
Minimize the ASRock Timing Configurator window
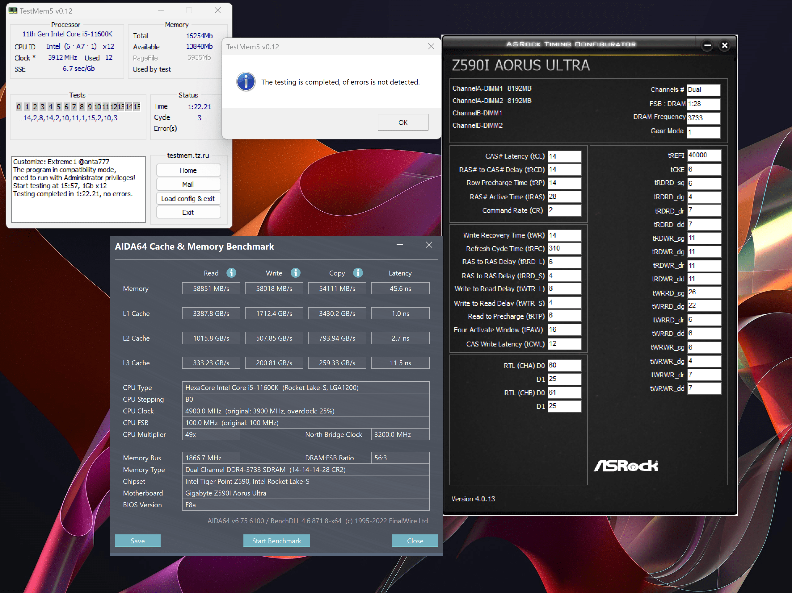[x=707, y=45]
